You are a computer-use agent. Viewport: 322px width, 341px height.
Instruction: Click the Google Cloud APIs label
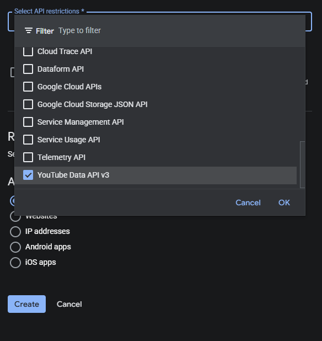tap(69, 87)
